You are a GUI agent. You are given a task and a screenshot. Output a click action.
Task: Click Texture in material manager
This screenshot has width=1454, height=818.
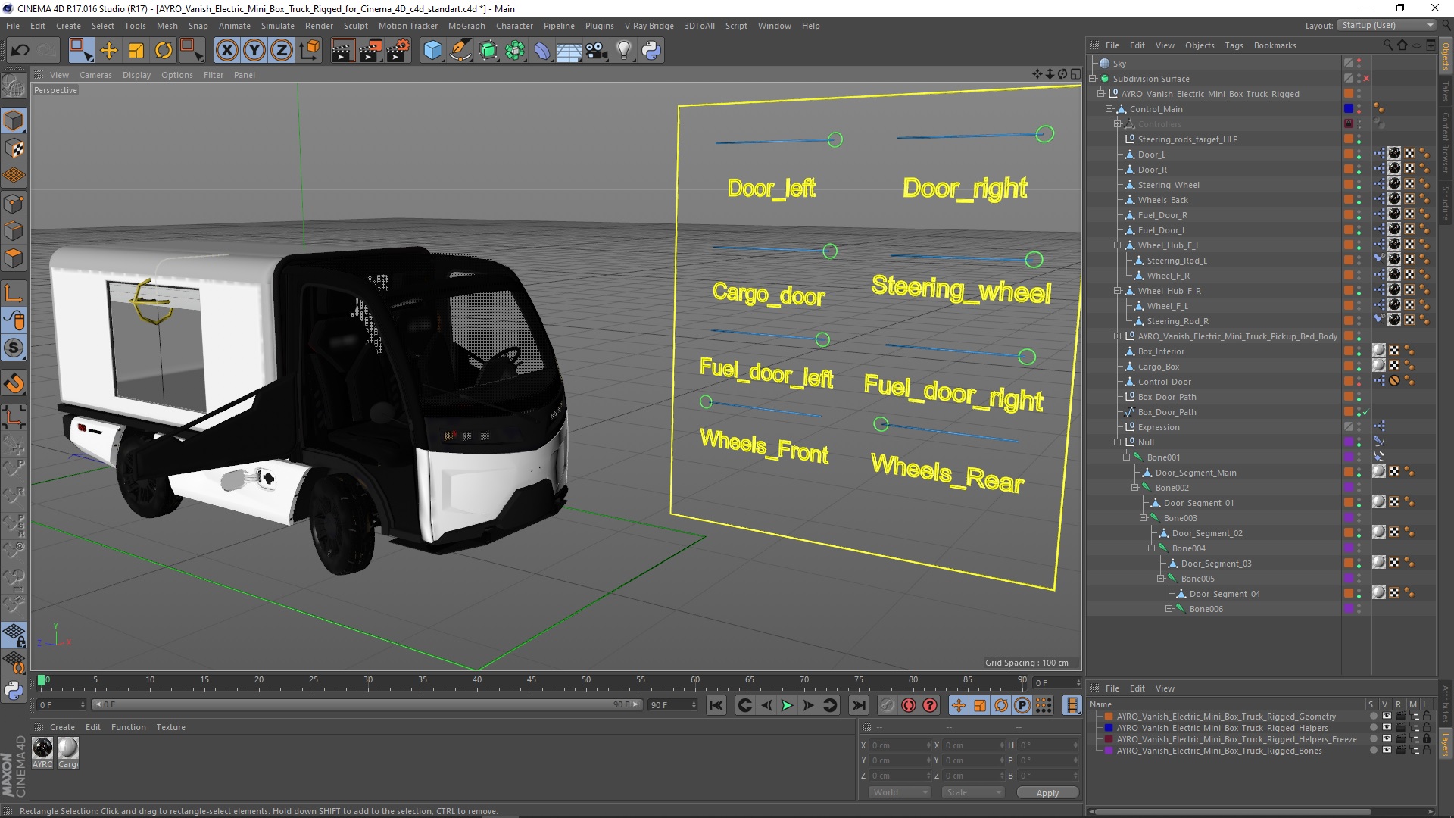point(170,727)
